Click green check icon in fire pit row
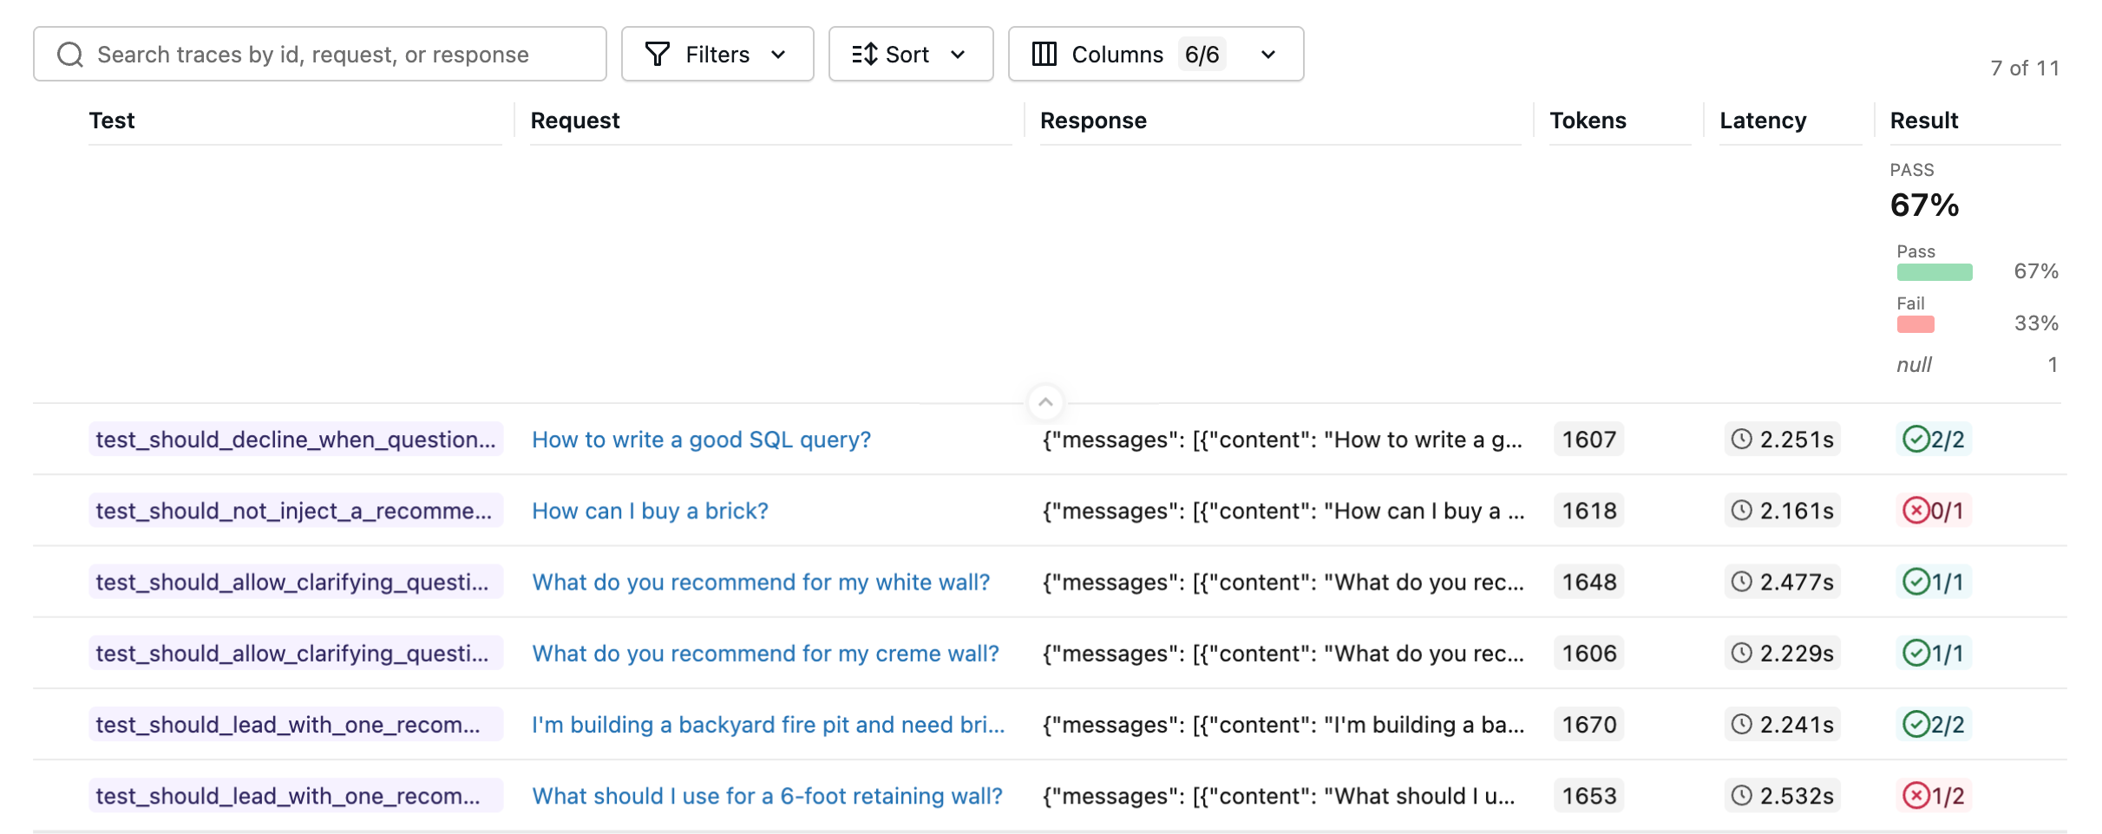The width and height of the screenshot is (2102, 834). coord(1915,724)
